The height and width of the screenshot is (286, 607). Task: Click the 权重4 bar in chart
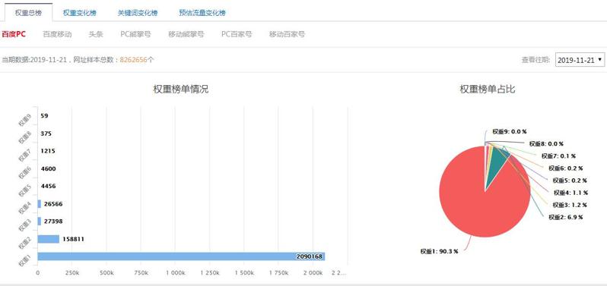(x=39, y=204)
